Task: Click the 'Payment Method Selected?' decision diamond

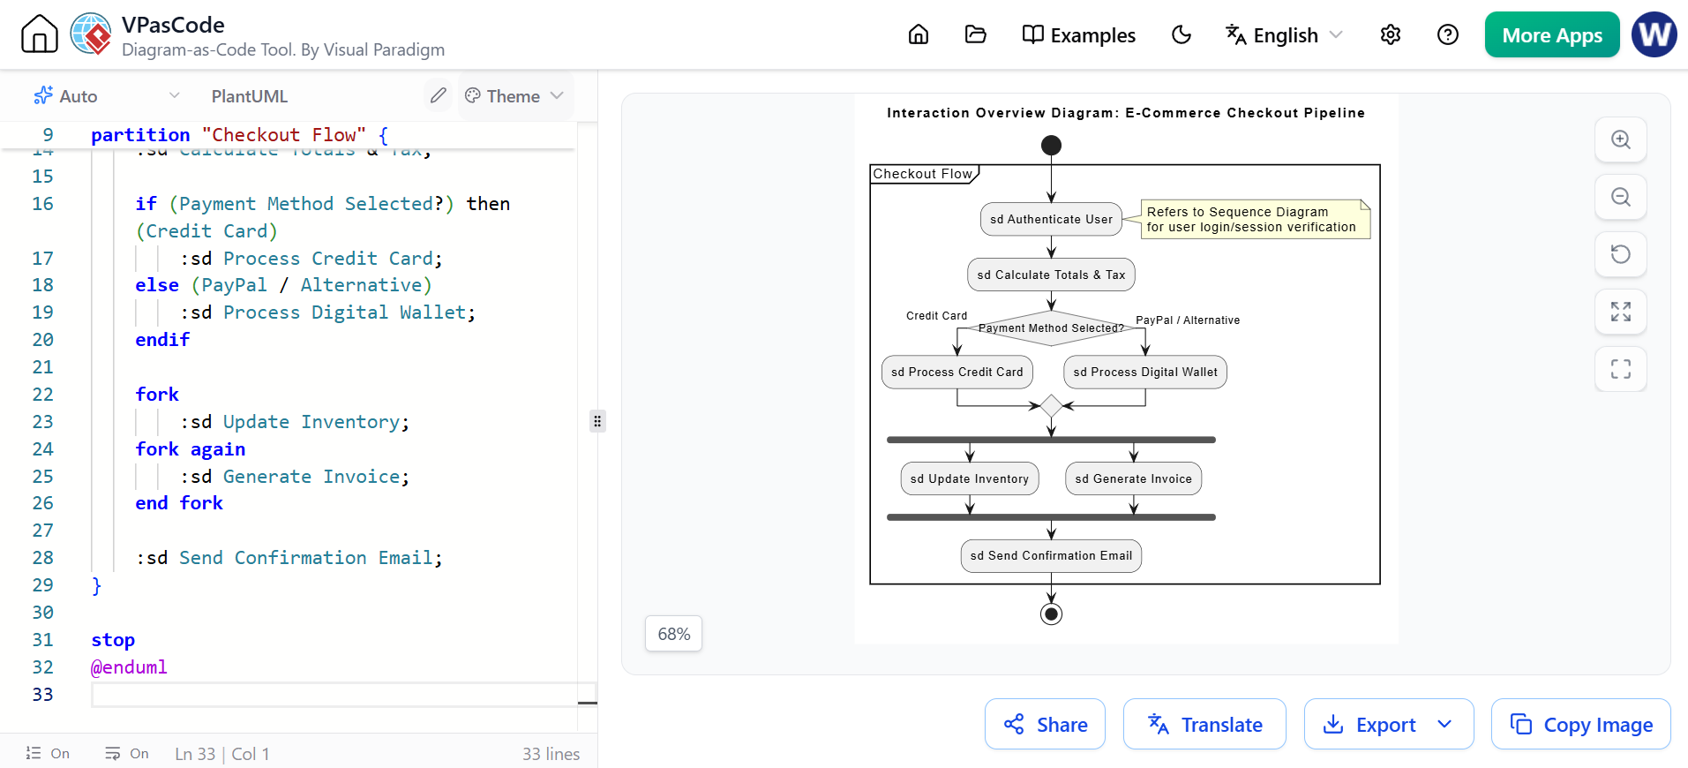Action: tap(1051, 328)
